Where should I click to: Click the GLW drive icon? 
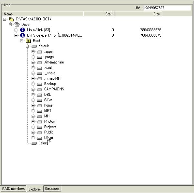40,100
